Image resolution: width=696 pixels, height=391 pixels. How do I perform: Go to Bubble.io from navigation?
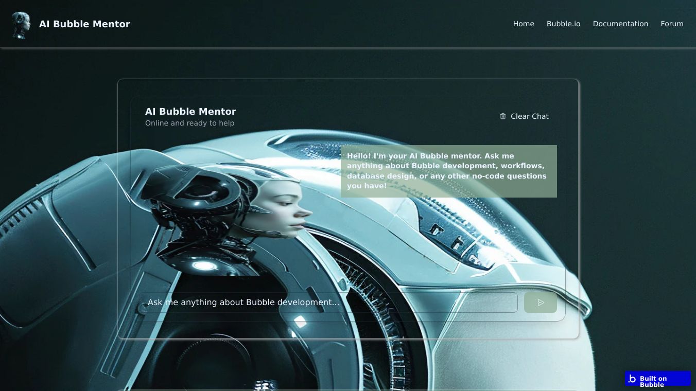pos(563,24)
